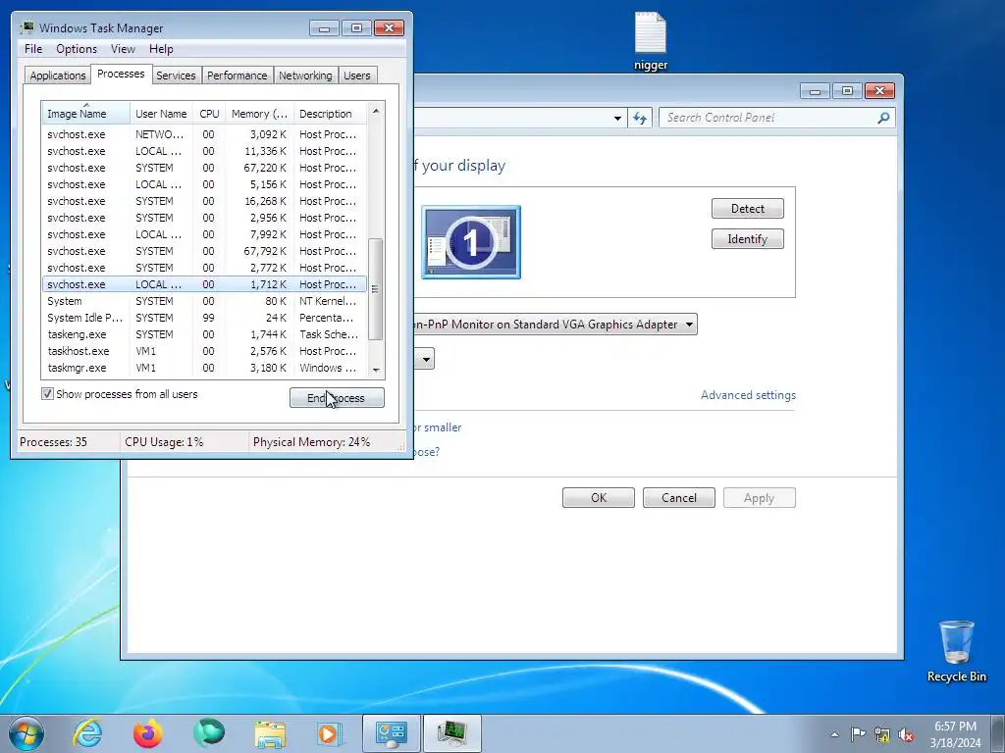Open the display monitor selection dropdown
1005x753 pixels.
(555, 325)
